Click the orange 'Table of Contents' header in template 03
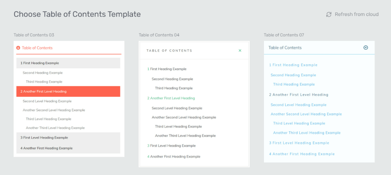The image size is (391, 175). coord(37,48)
